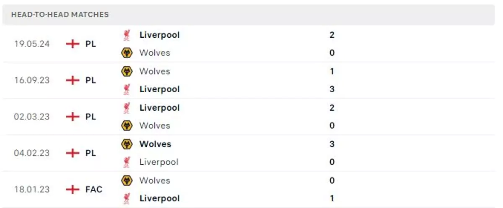
Task: Click Wolves' score of 3 on 04.02.23
Action: pos(332,144)
